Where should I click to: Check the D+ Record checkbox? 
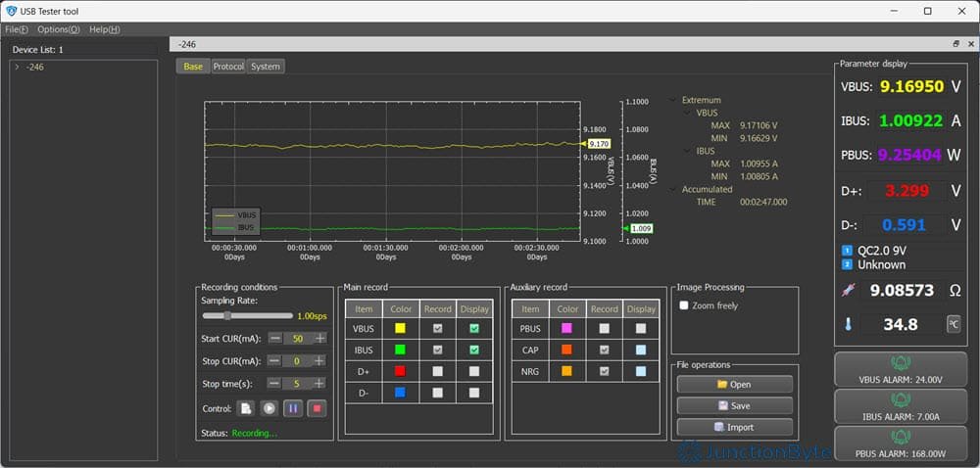coord(438,371)
